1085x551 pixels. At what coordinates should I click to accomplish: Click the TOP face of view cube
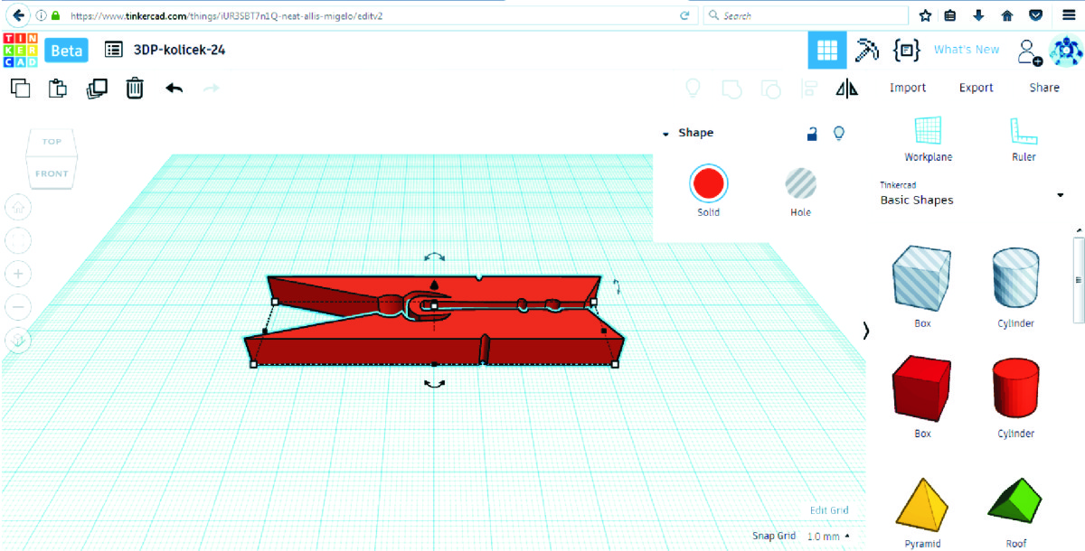click(x=52, y=142)
